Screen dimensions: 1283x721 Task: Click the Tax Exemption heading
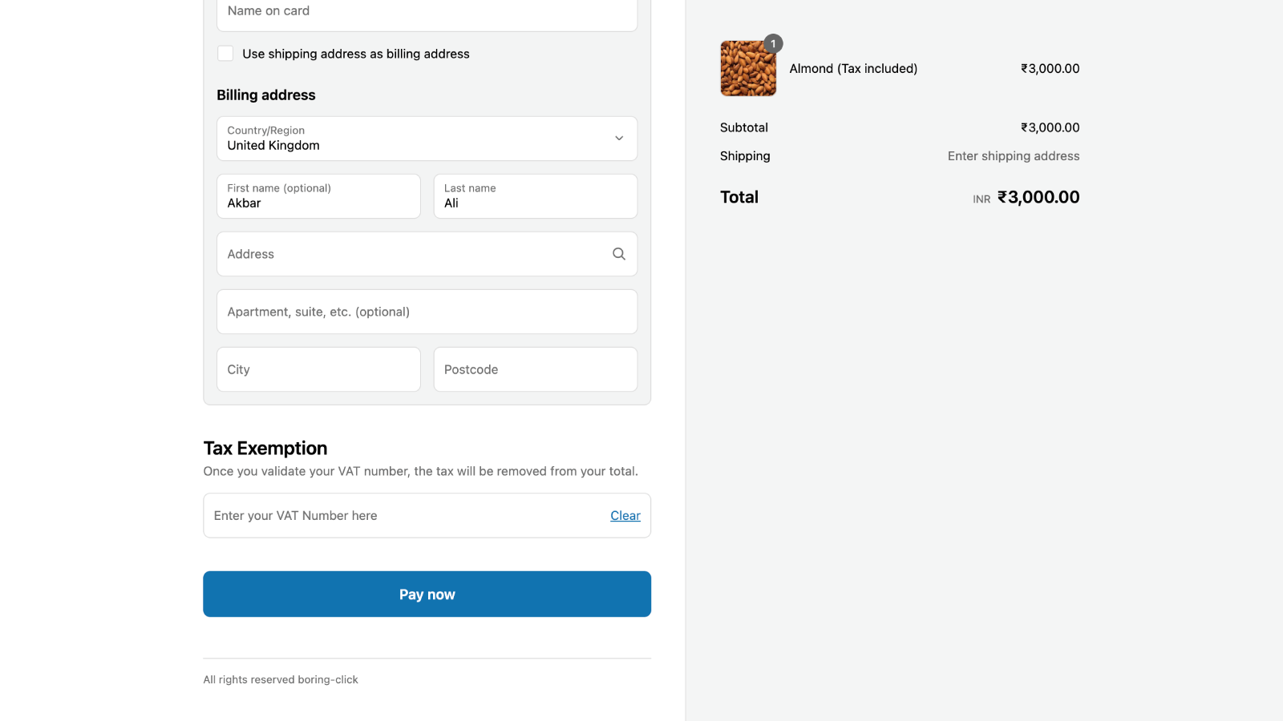coord(265,448)
